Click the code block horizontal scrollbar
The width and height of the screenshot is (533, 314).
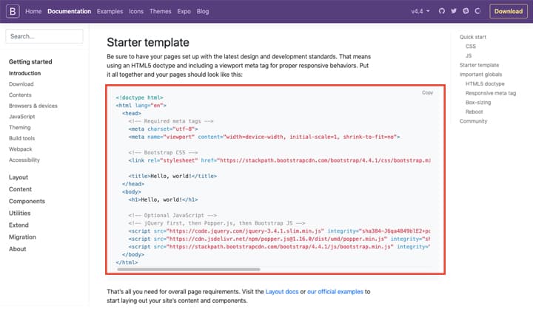(189, 270)
